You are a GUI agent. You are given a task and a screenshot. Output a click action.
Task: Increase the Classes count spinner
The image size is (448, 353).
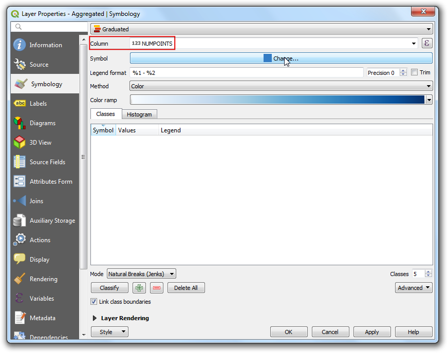[x=428, y=272]
